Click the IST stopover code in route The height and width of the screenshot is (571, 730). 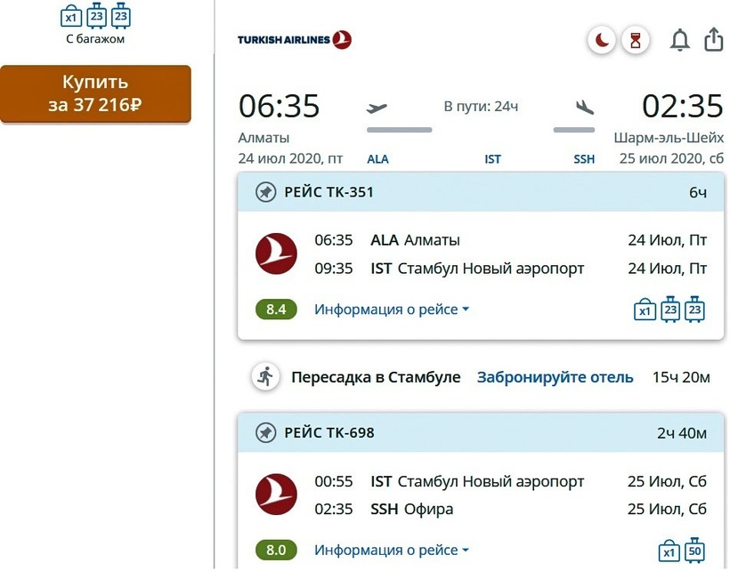[x=492, y=159]
